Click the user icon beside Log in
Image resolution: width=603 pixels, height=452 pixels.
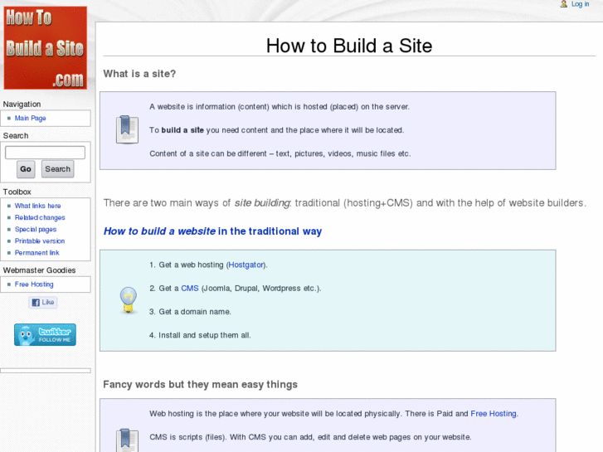click(563, 4)
